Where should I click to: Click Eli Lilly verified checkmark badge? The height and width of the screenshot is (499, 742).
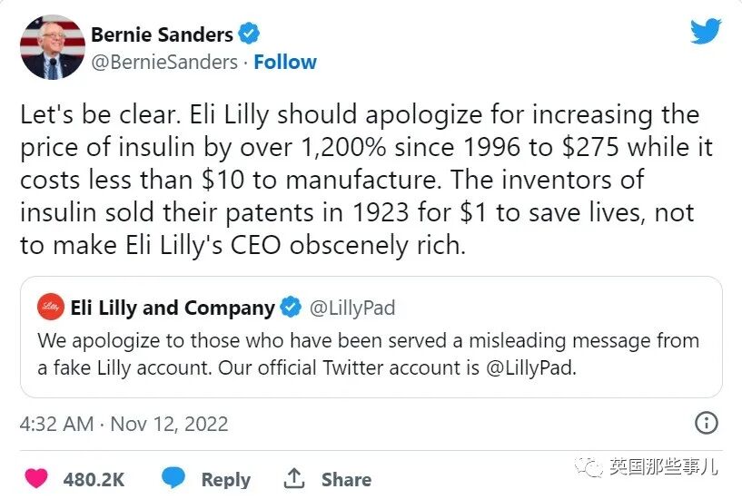[x=291, y=308]
